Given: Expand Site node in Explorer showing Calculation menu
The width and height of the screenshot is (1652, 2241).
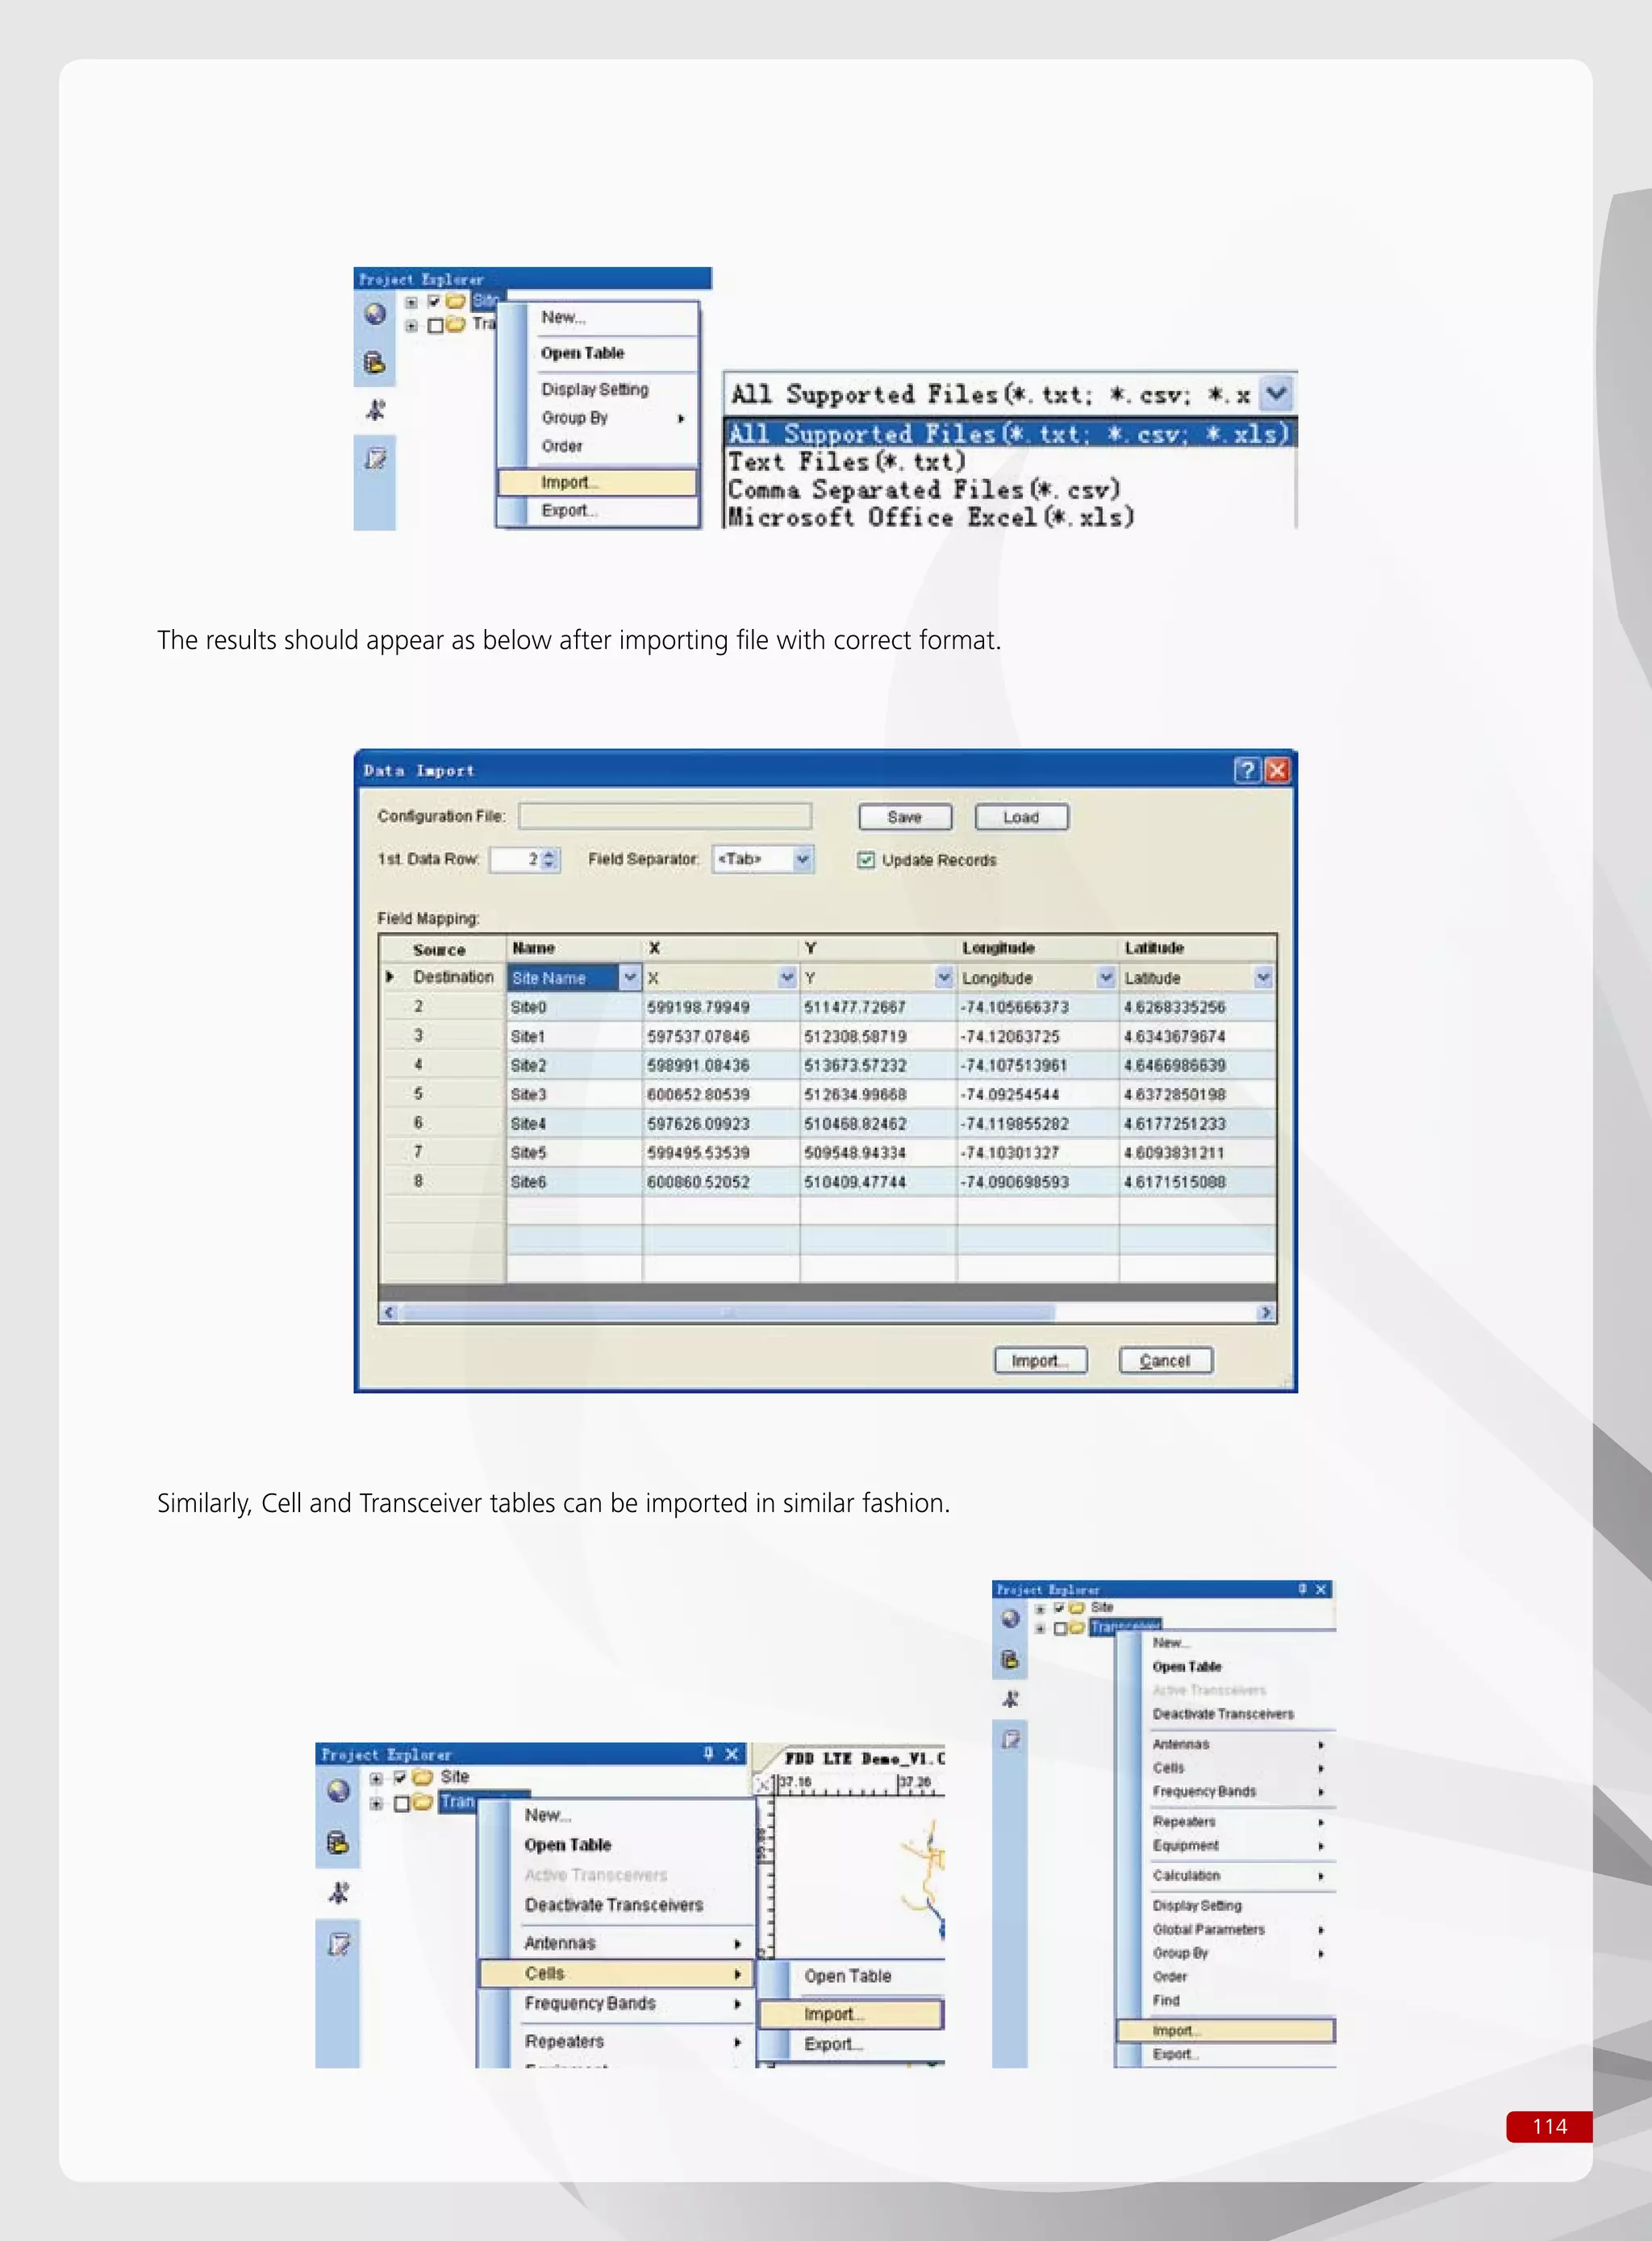Looking at the screenshot, I should pyautogui.click(x=1040, y=1608).
